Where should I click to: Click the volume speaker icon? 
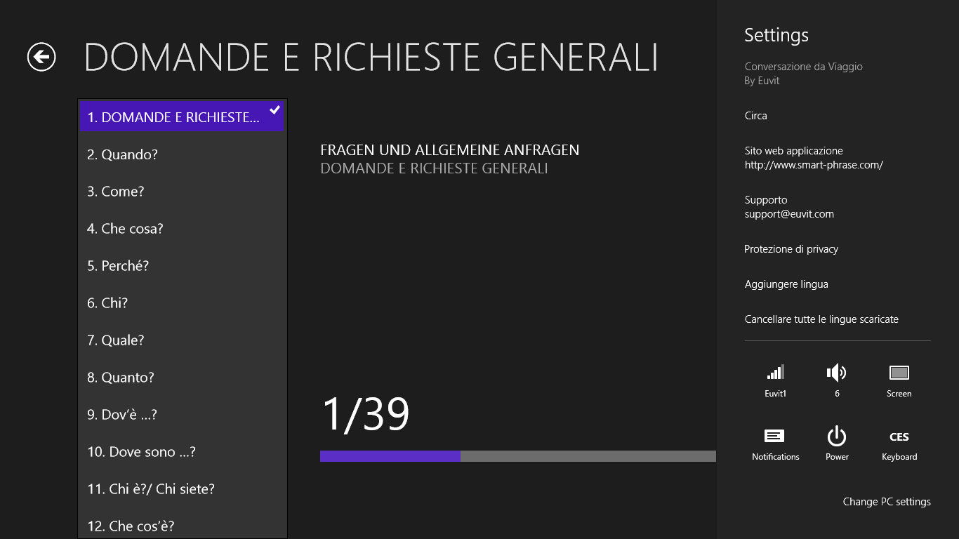pos(837,373)
